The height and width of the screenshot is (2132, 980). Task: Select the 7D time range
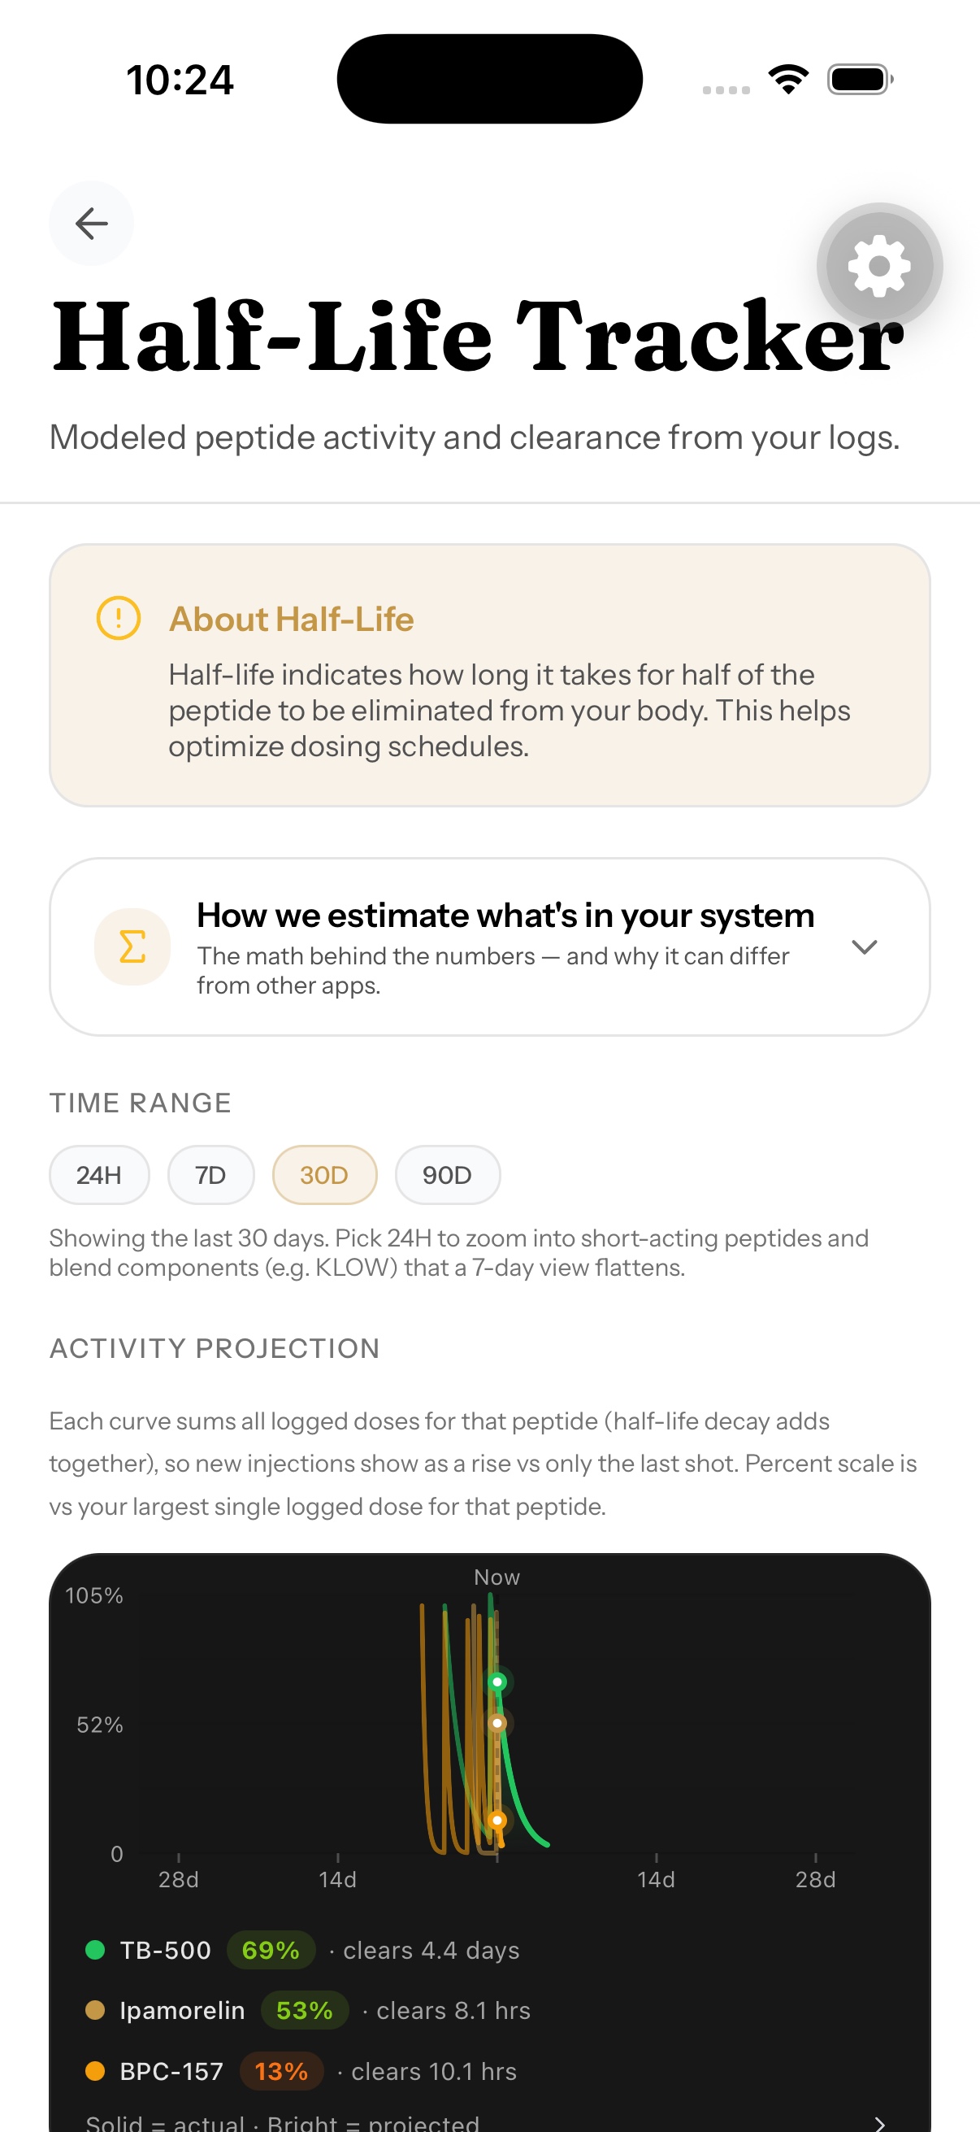tap(211, 1175)
